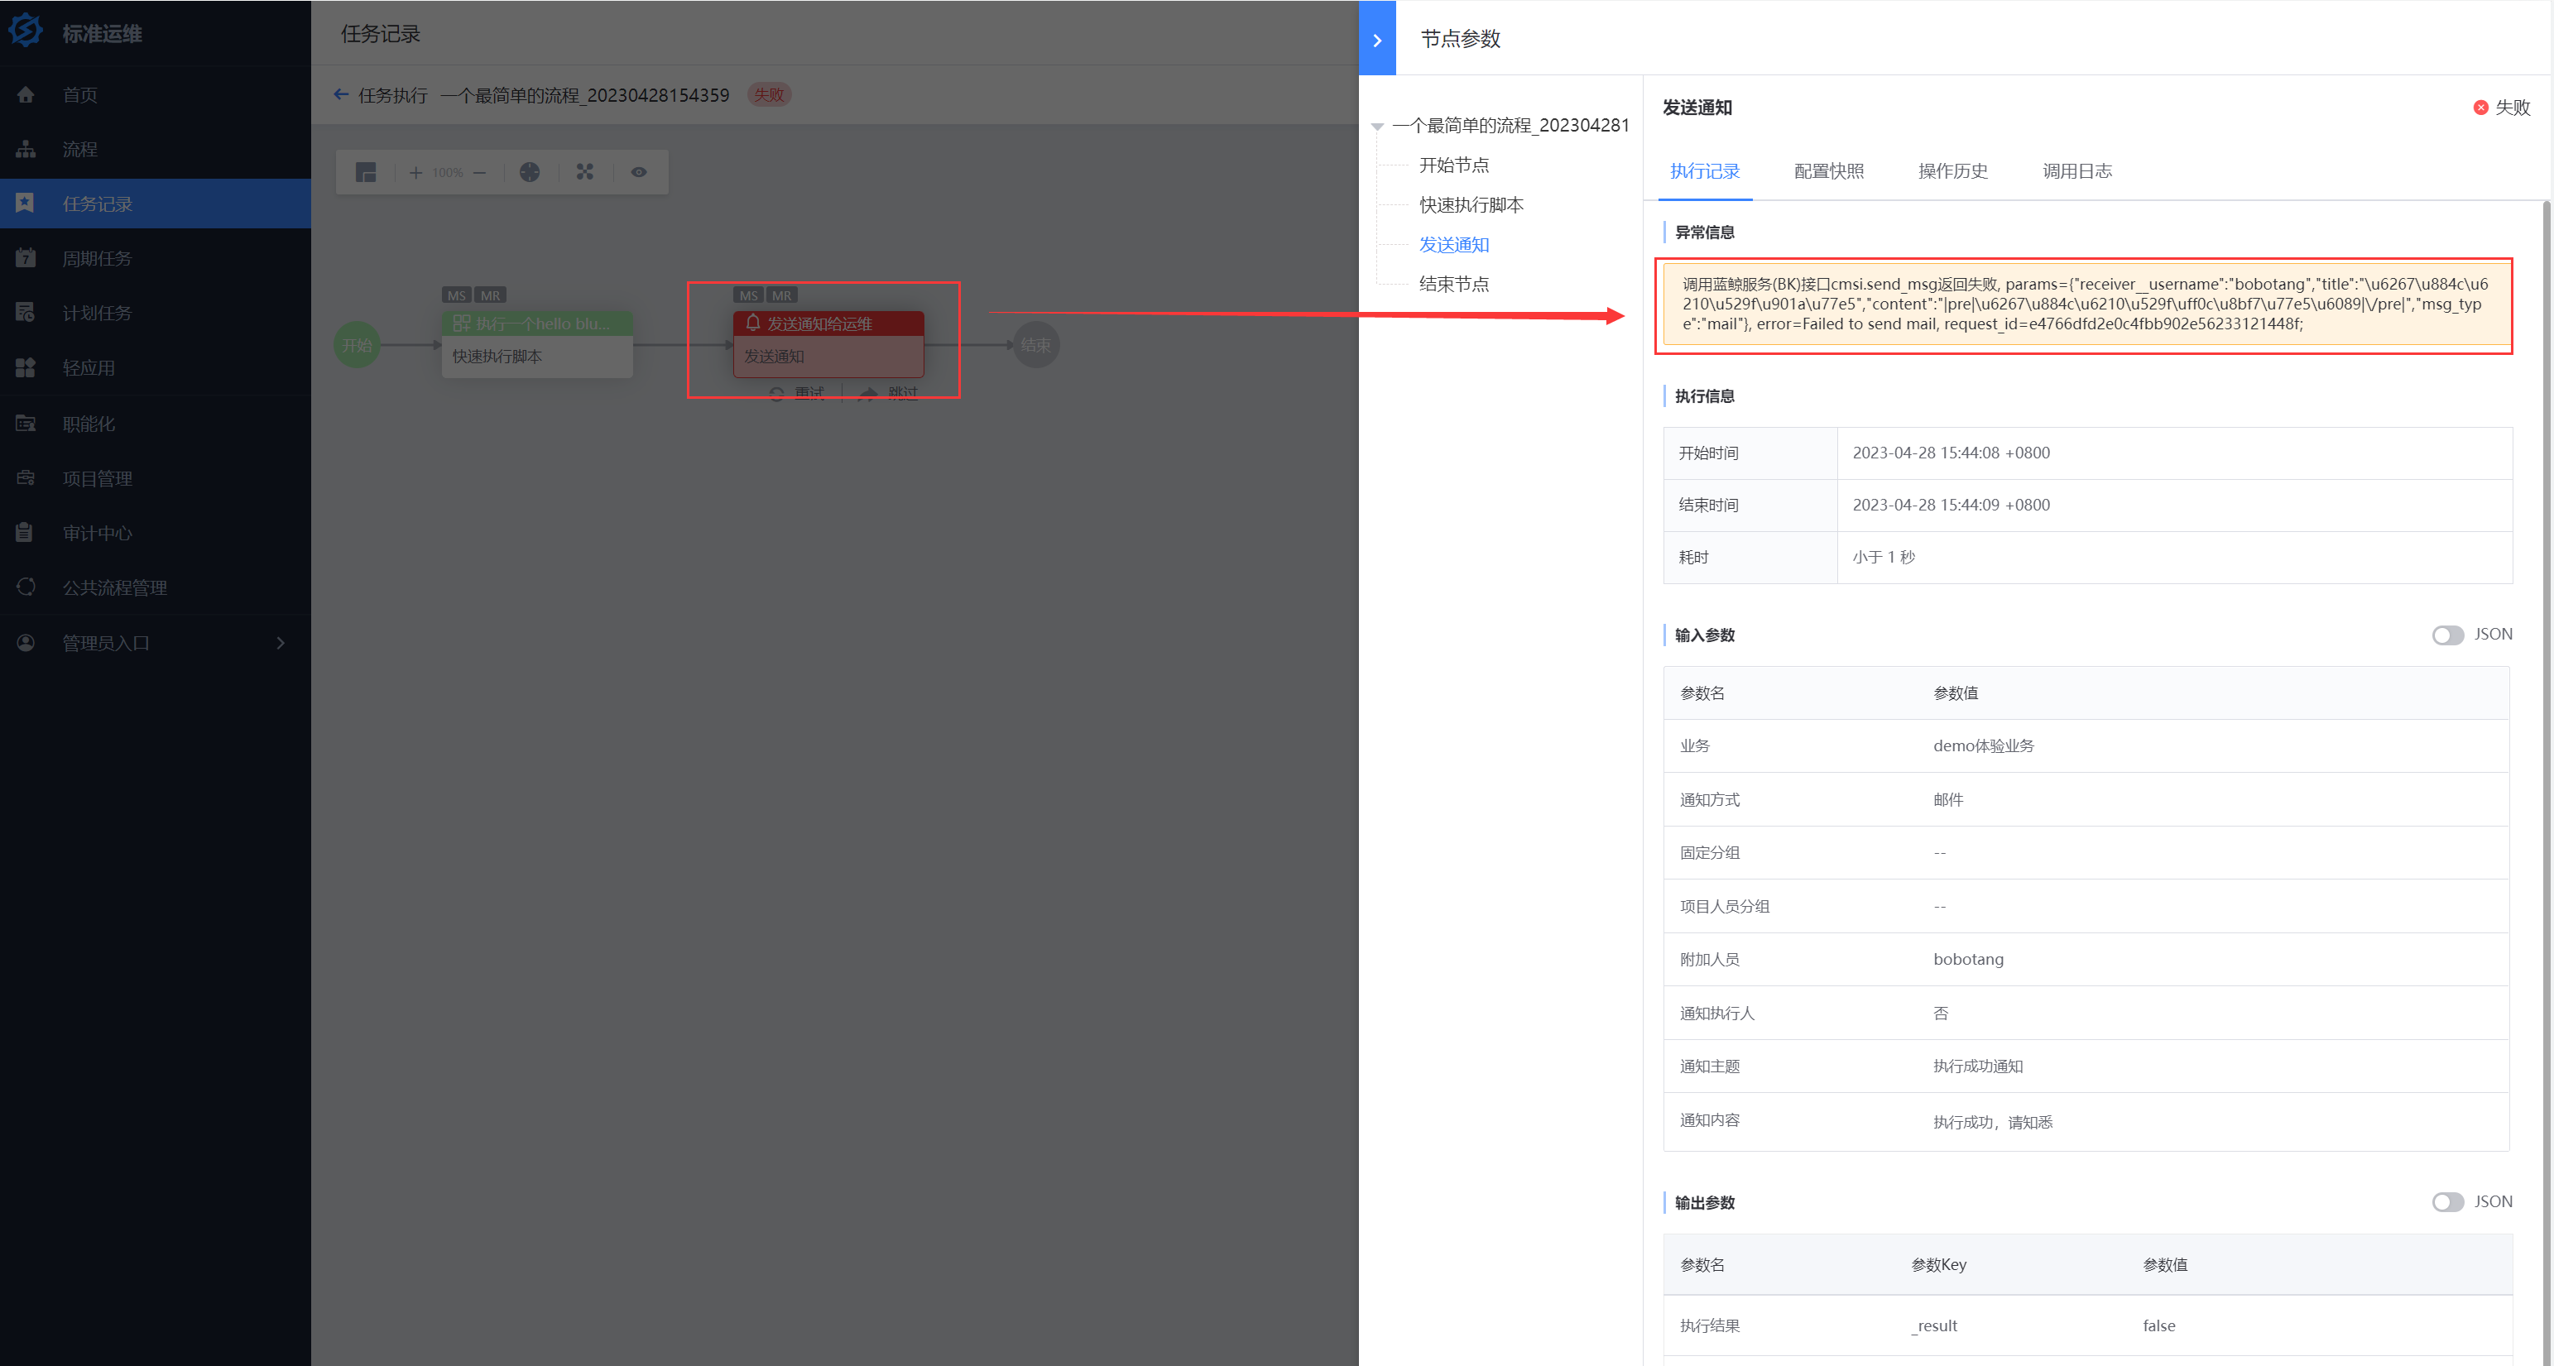Collapse the 节点参数 panel with the blue arrow
The height and width of the screenshot is (1366, 2554).
click(x=1377, y=39)
